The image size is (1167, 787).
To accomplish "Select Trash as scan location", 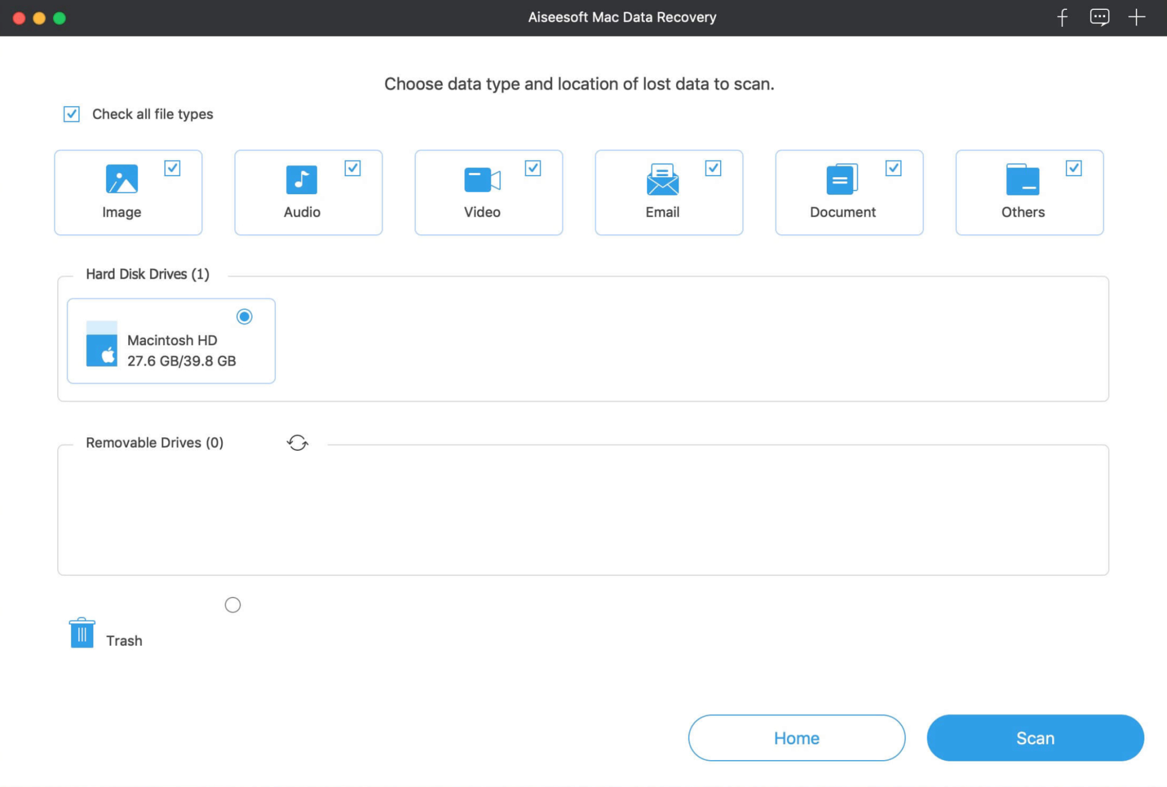I will click(x=232, y=605).
